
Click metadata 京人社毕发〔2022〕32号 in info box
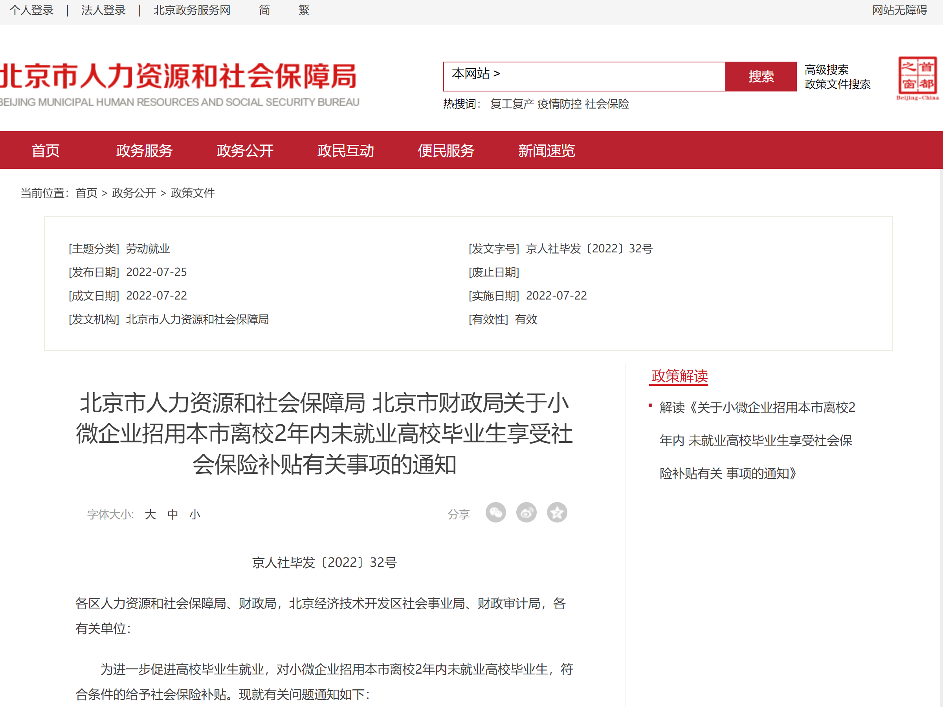pyautogui.click(x=589, y=249)
